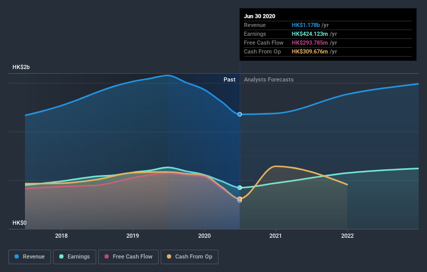The image size is (427, 272).
Task: Click the HK$424.123m earnings value
Action: pyautogui.click(x=309, y=34)
